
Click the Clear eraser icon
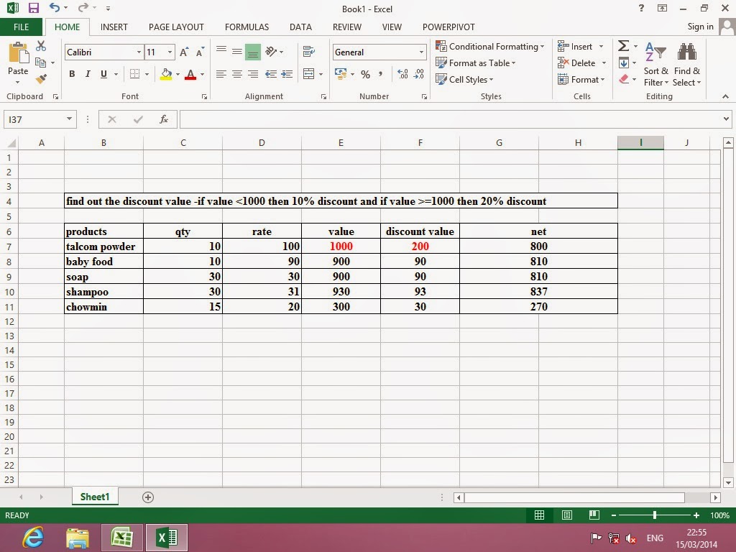coord(624,79)
